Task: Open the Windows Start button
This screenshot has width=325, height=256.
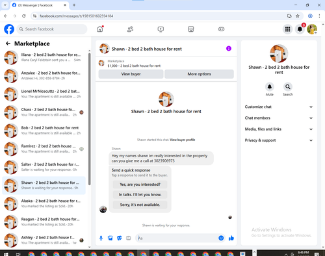Action: 6,254
